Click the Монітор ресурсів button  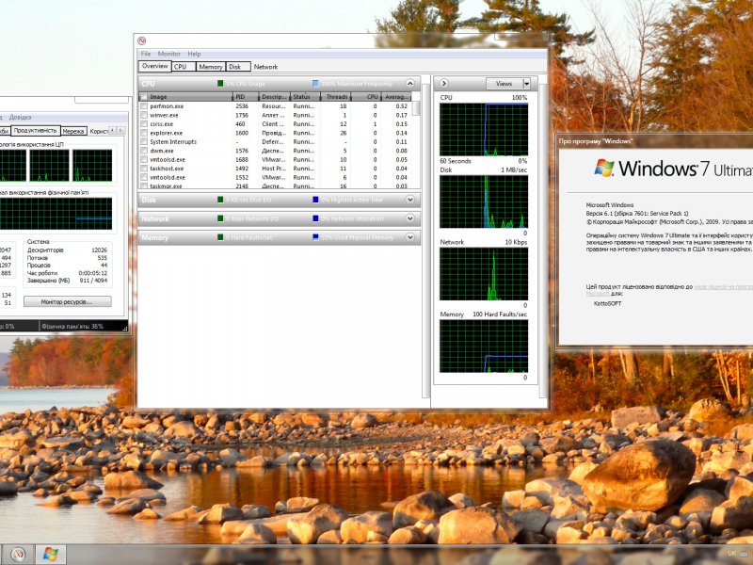[67, 301]
